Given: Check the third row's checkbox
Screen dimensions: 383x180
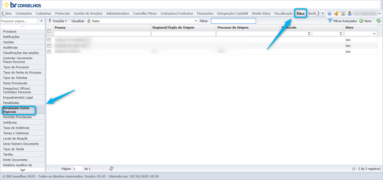Looking at the screenshot, I should coord(49,52).
